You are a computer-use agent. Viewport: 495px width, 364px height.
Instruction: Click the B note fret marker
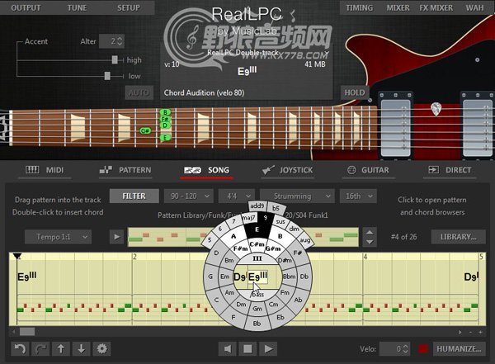[x=165, y=112]
